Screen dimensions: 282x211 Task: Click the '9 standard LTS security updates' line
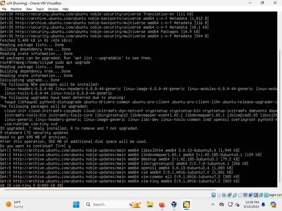pyautogui.click(x=34, y=133)
